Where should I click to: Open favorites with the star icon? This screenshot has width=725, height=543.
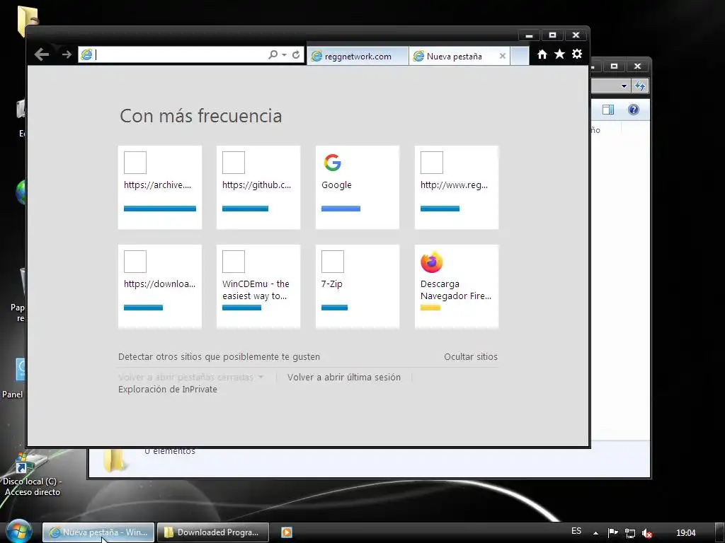(x=559, y=54)
